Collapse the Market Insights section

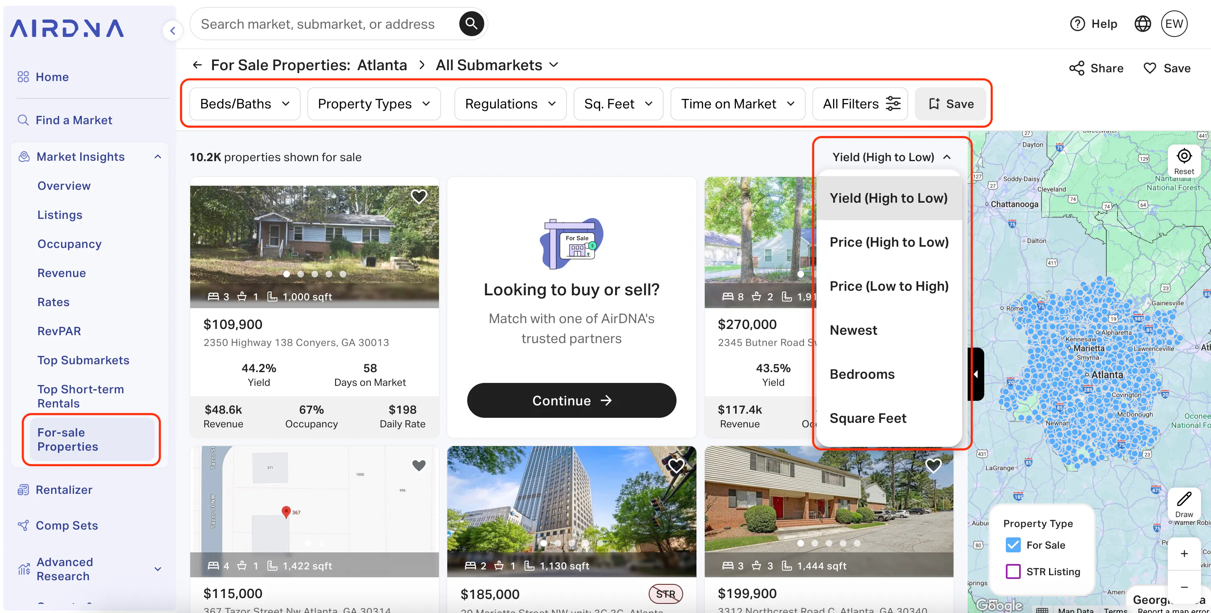point(158,157)
